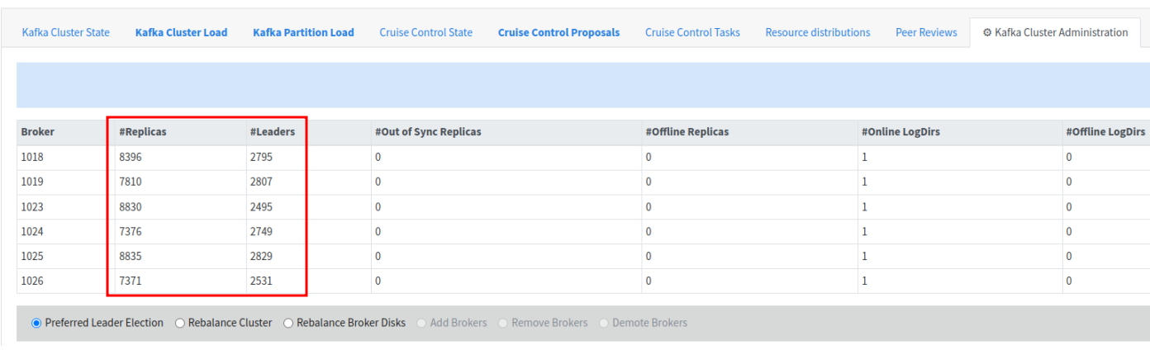Select the Demote Brokers radio option

(x=604, y=323)
